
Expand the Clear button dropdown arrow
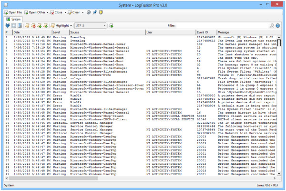(82, 11)
